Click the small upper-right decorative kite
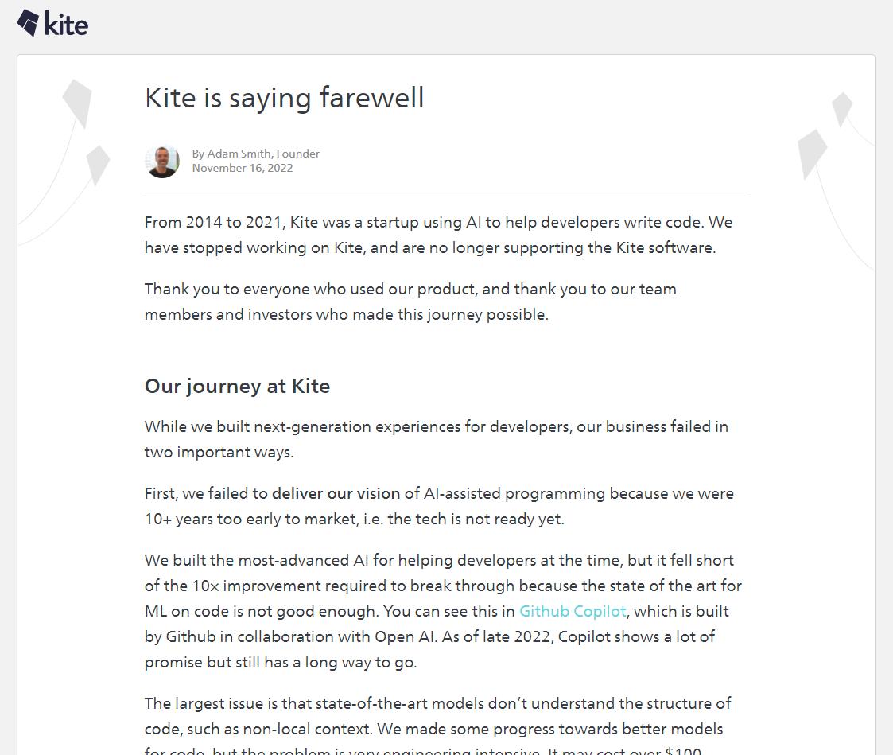This screenshot has width=893, height=755. point(842,108)
